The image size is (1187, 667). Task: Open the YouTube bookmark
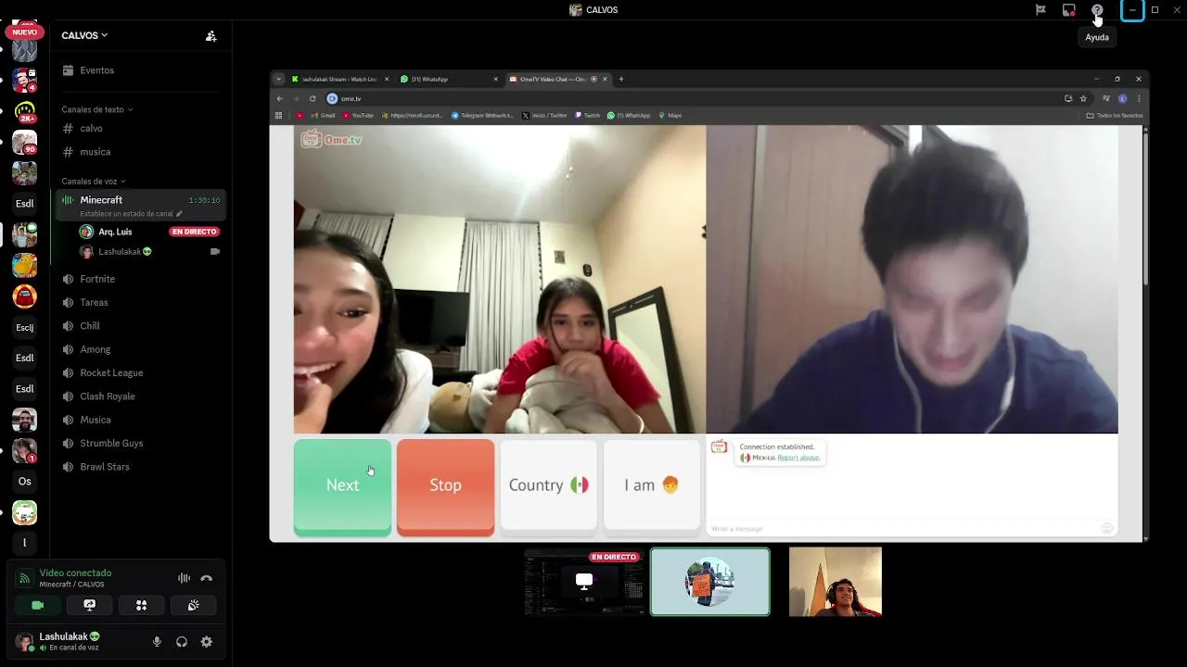click(358, 116)
